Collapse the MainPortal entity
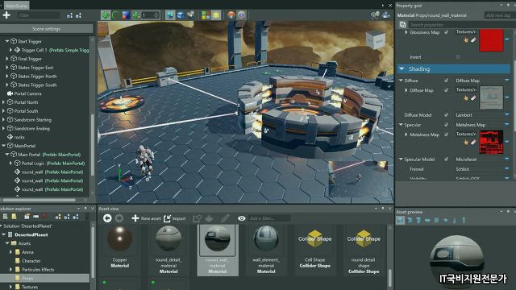This screenshot has width=516, height=290. click(x=3, y=146)
